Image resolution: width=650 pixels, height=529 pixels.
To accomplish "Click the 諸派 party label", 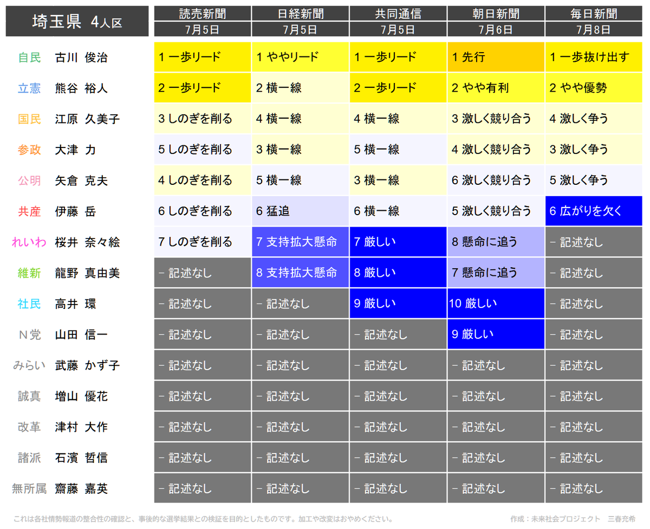I will tap(29, 458).
